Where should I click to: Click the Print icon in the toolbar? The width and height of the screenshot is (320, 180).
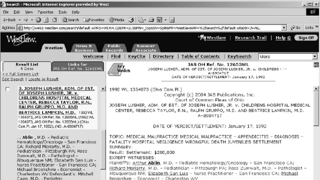(152, 20)
